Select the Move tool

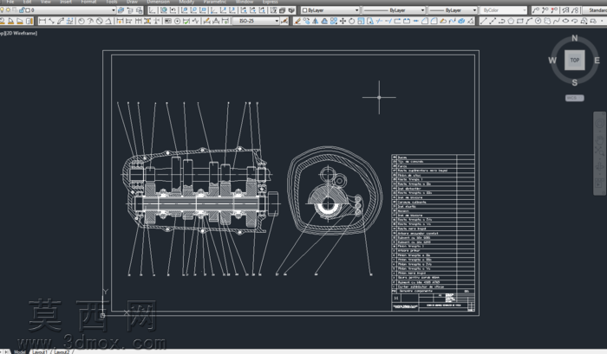(343, 21)
